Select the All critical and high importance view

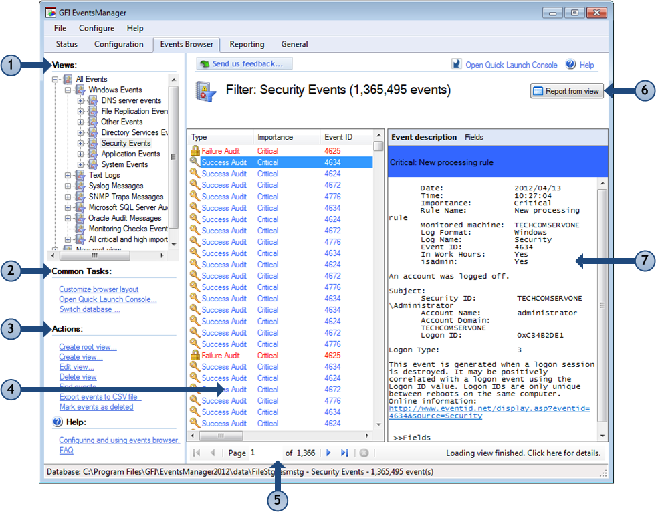128,239
